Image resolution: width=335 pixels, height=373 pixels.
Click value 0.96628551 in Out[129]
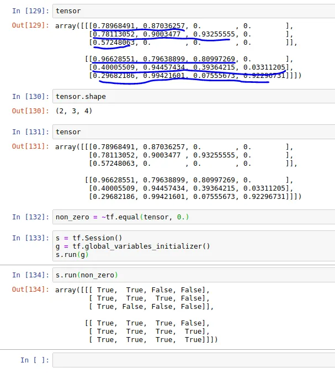tap(114, 59)
